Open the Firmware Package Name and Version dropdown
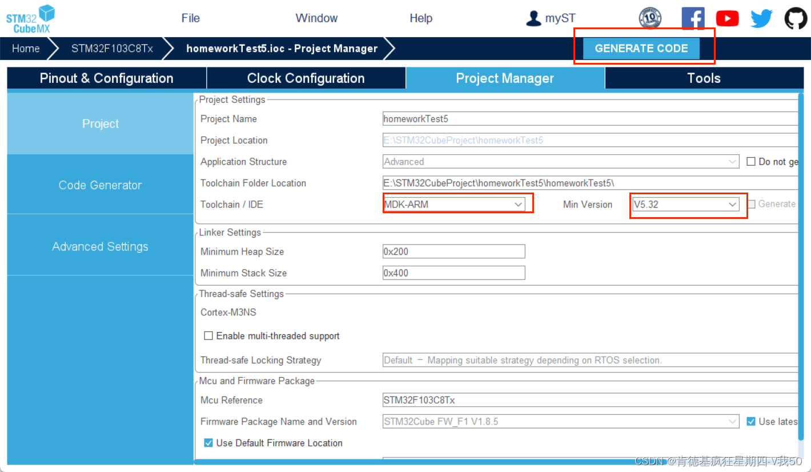Image resolution: width=811 pixels, height=472 pixels. click(561, 422)
